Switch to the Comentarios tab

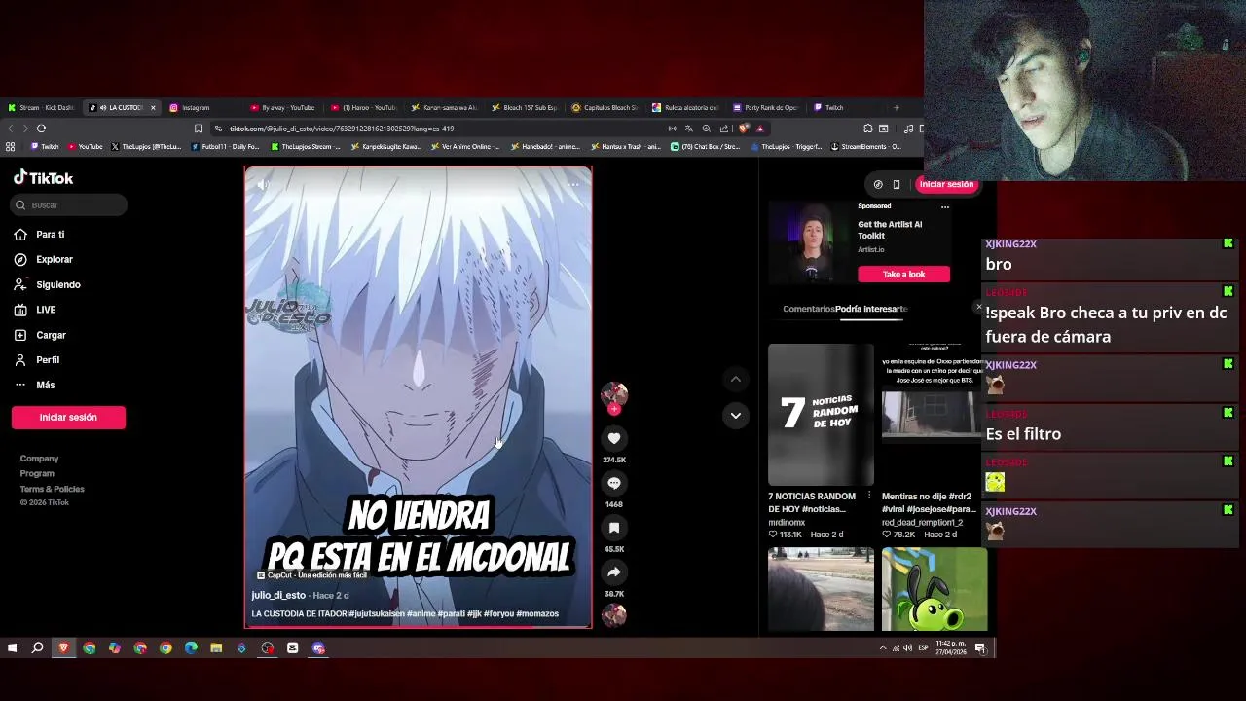click(x=809, y=309)
